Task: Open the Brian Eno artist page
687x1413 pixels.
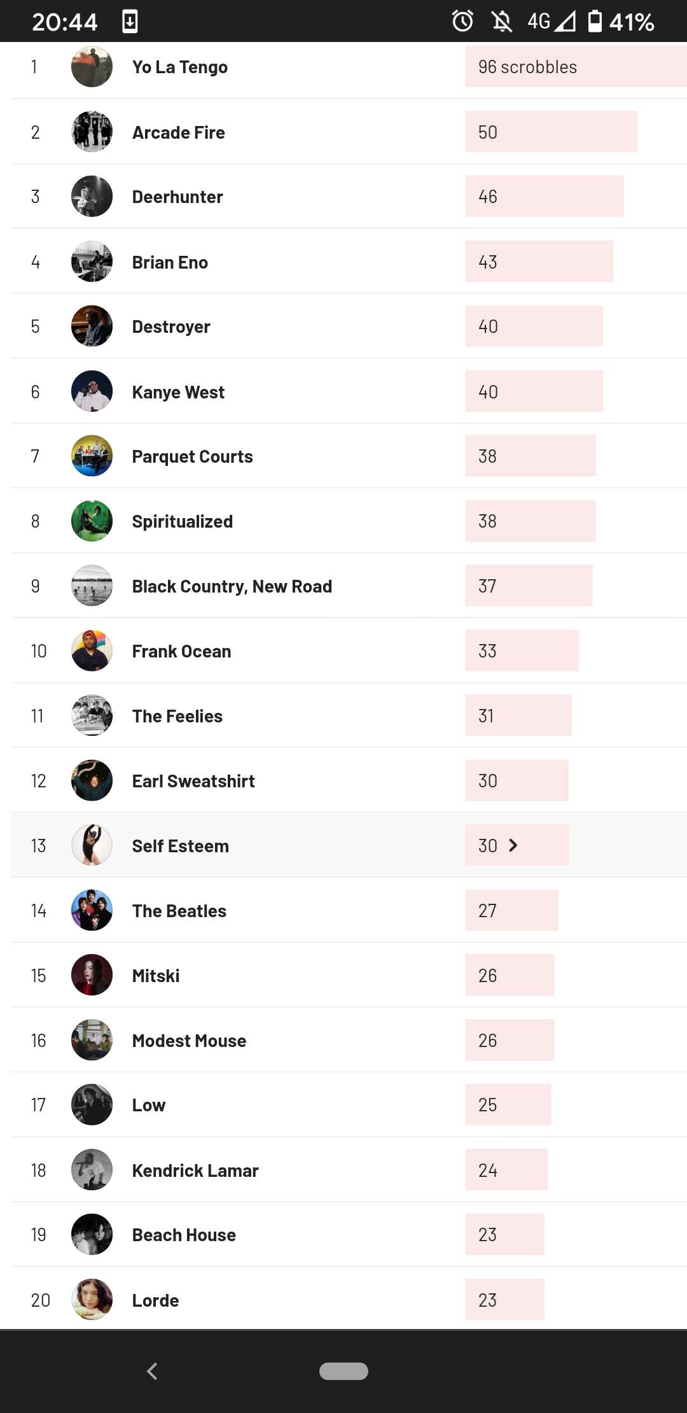Action: pyautogui.click(x=170, y=262)
